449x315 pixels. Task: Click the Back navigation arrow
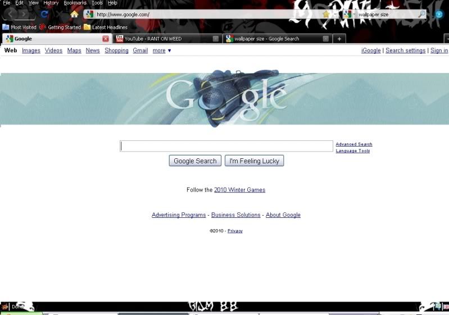click(x=11, y=14)
